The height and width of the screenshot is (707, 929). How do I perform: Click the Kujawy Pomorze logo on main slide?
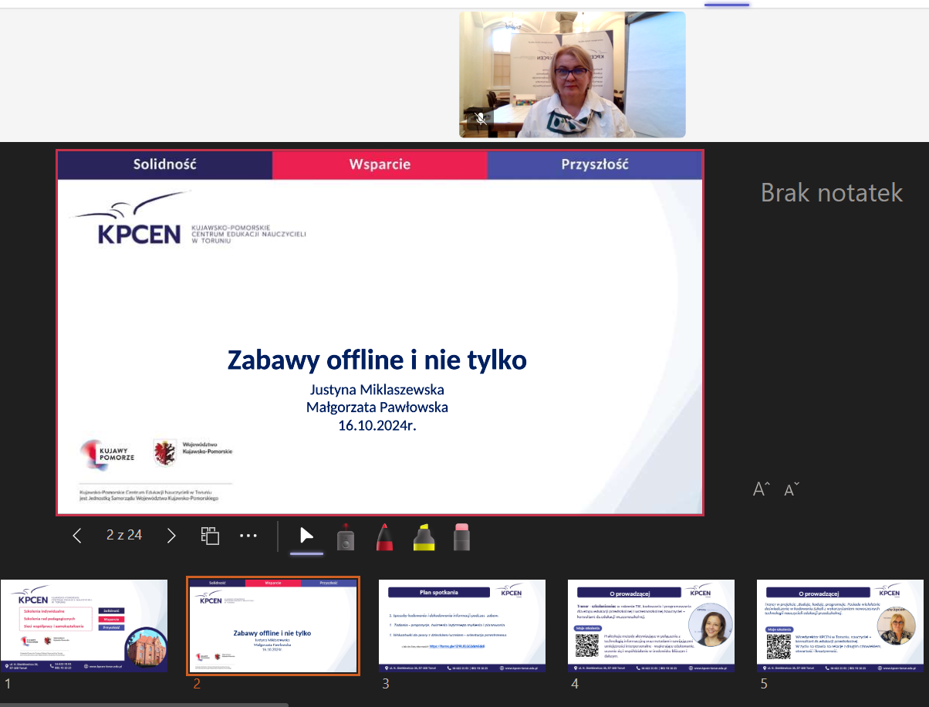pos(107,455)
